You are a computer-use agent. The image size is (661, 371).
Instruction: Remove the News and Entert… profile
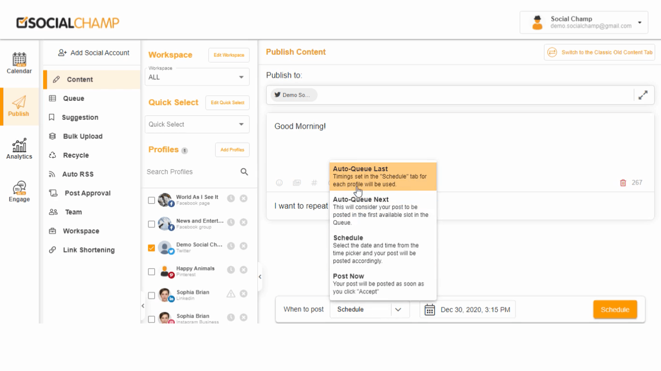coord(244,222)
